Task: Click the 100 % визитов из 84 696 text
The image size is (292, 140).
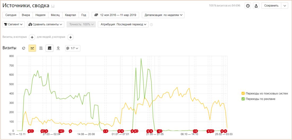Action: coord(225,6)
